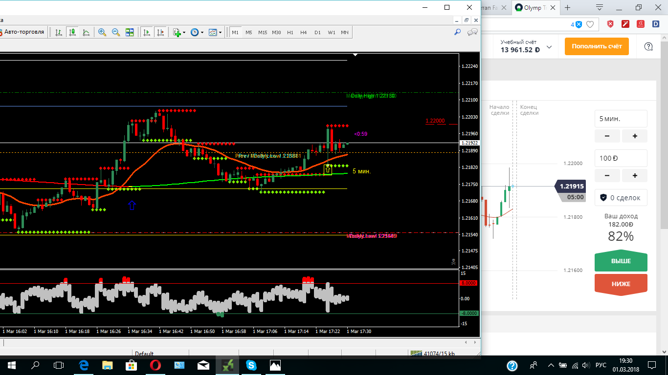Toggle chart shift icon
This screenshot has width=668, height=375.
click(160, 32)
